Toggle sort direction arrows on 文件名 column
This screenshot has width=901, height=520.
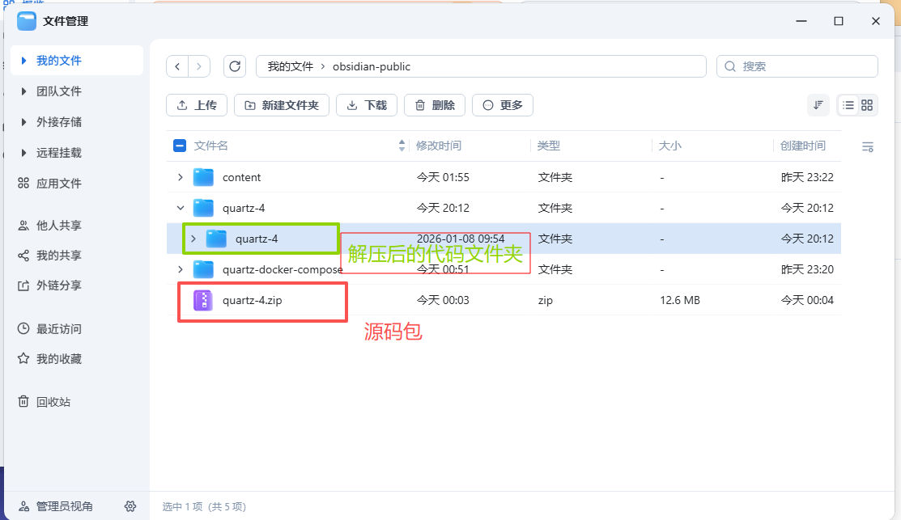tap(402, 146)
